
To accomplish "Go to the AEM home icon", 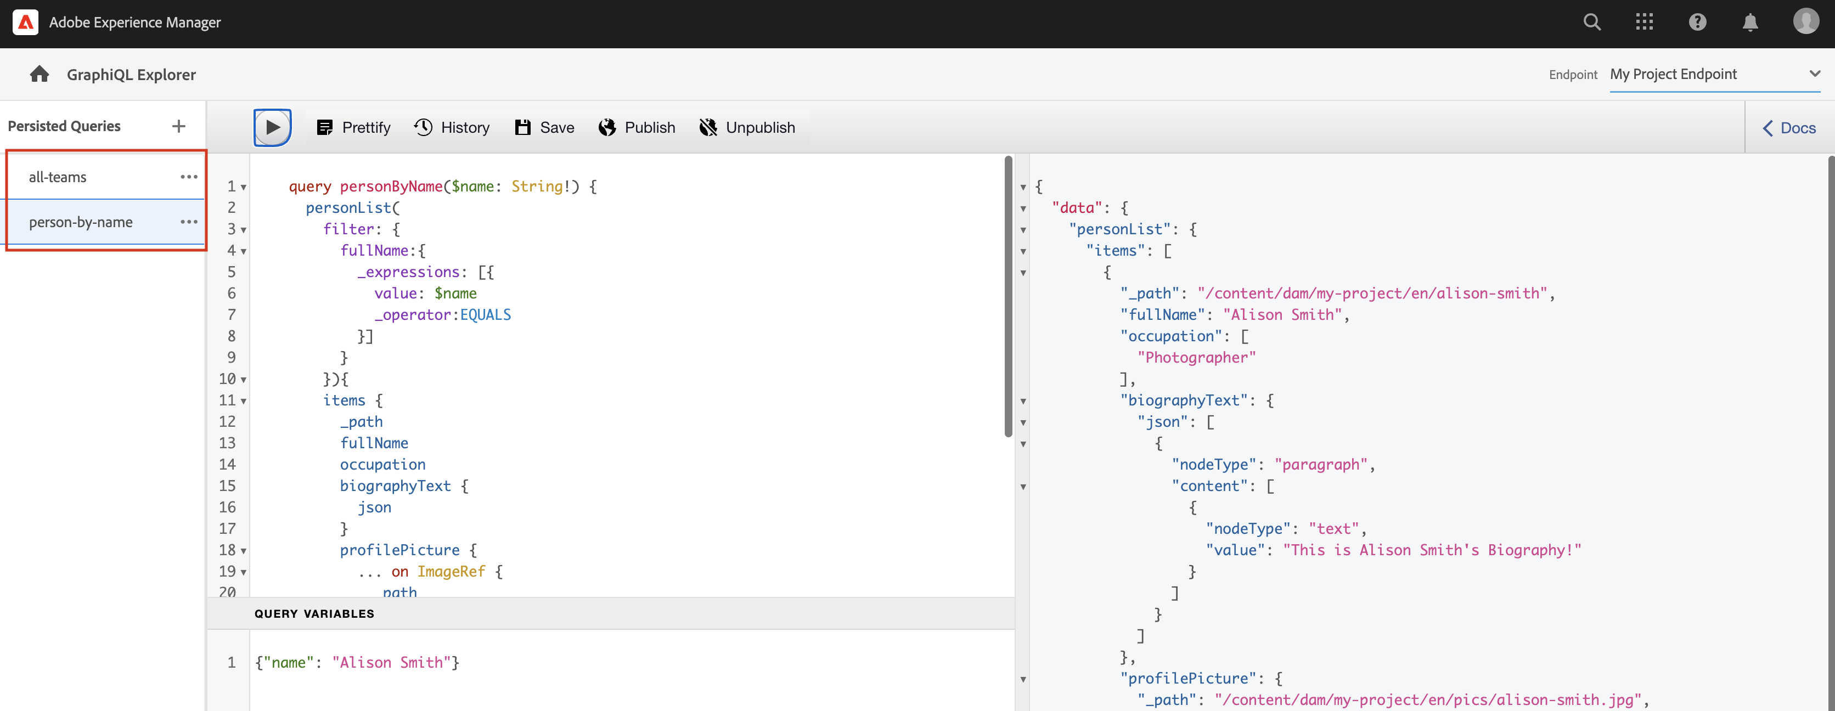I will pos(39,74).
